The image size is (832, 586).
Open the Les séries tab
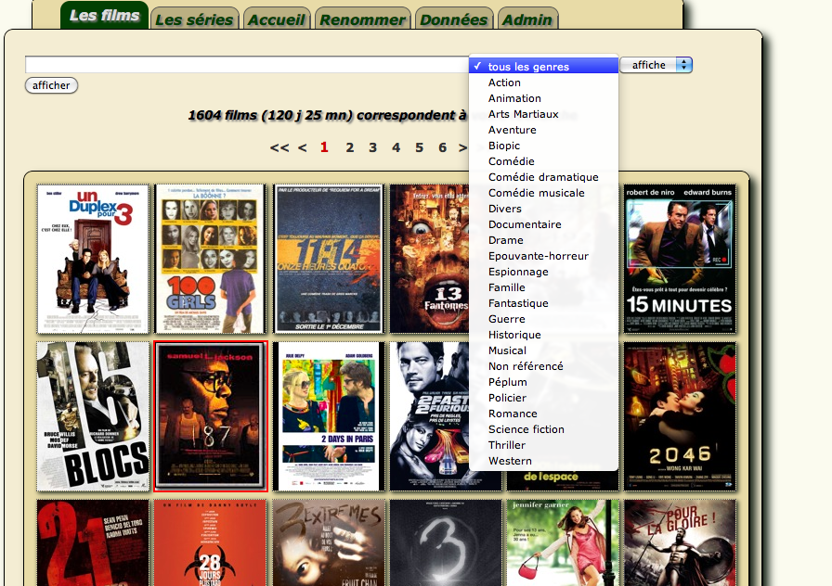click(194, 19)
